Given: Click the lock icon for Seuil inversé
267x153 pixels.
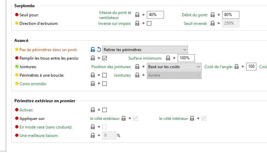Looking at the screenshot, I should point(213,23).
